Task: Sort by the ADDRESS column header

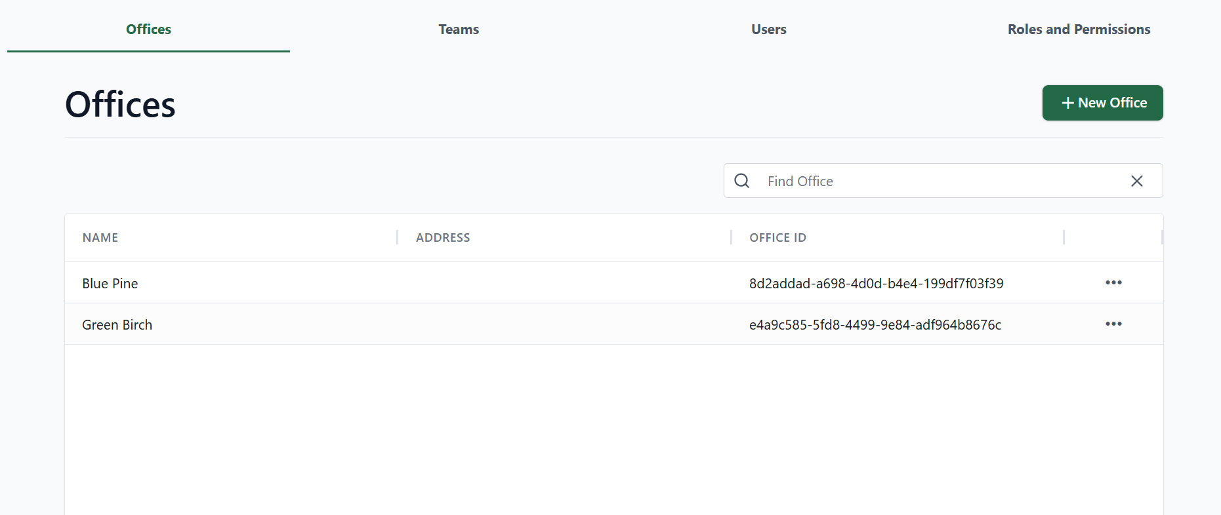Action: (x=443, y=238)
